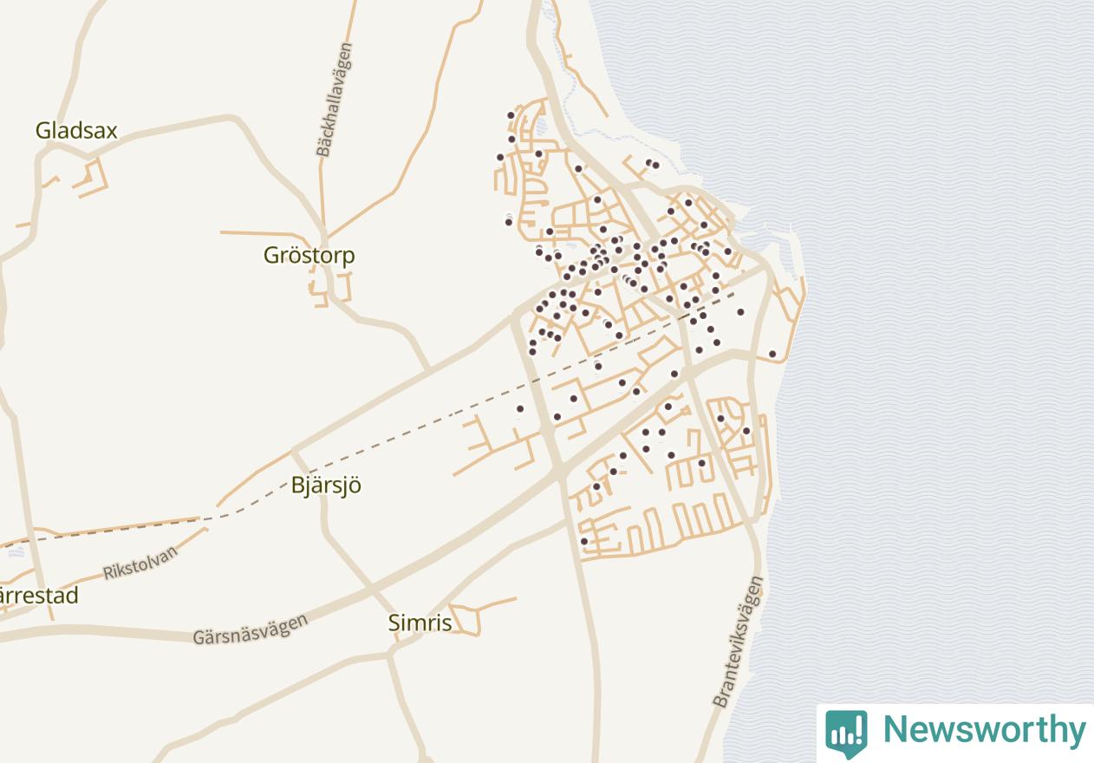Click the Gärsnäsvägen road name

click(x=250, y=629)
